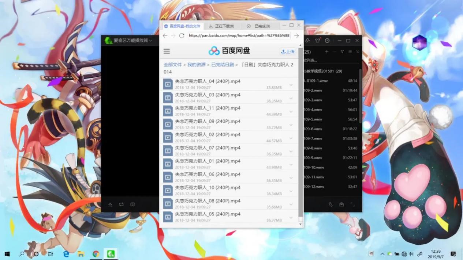The image size is (463, 260).
Task: Open the Windows Start menu
Action: pyautogui.click(x=7, y=253)
